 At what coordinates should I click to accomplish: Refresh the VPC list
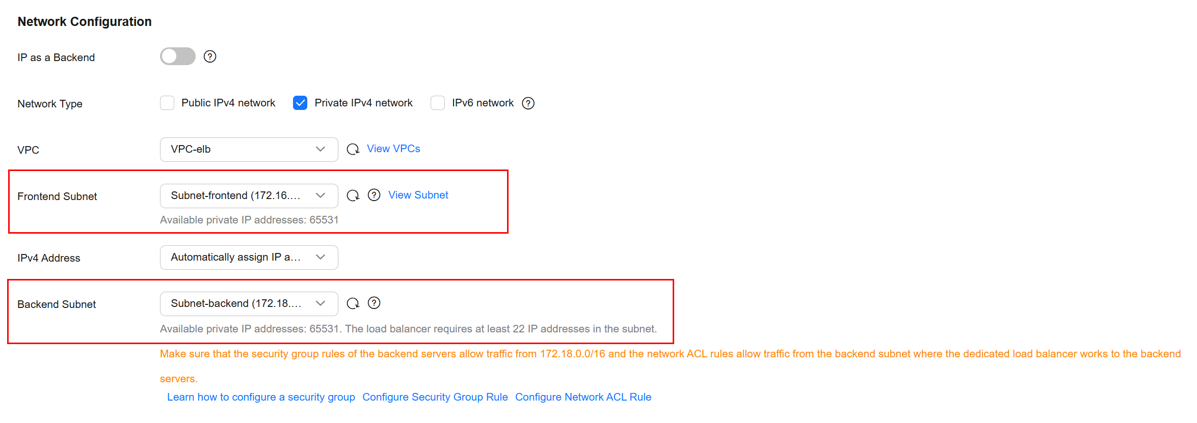click(353, 149)
